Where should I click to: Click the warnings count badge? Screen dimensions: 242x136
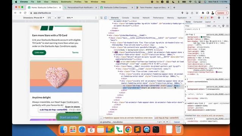[x=206, y=18]
